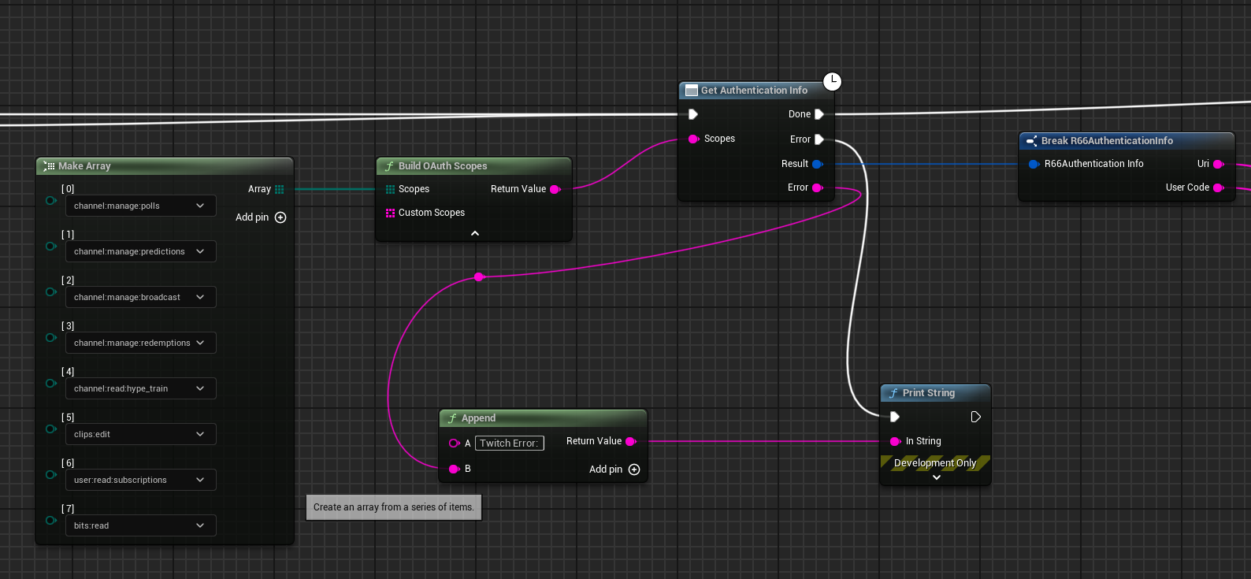1251x579 pixels.
Task: Open the channel:manage:redemptions scope dropdown
Action: click(x=141, y=343)
